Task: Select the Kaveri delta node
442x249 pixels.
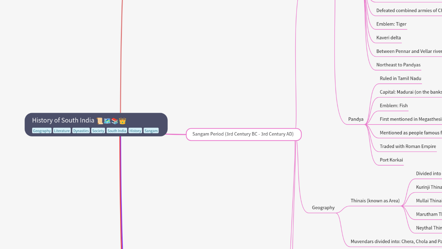Action: tap(388, 38)
